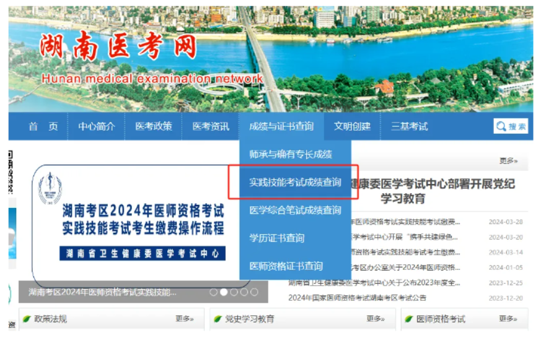Select third carousel indicator dot

point(234,292)
